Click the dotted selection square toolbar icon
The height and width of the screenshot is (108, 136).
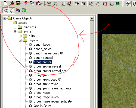click(63, 4)
